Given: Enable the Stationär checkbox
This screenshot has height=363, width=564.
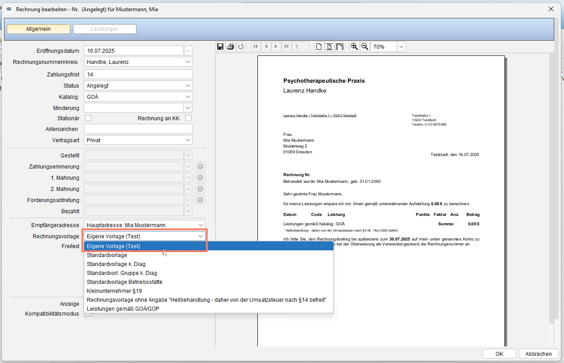Looking at the screenshot, I should tap(88, 118).
